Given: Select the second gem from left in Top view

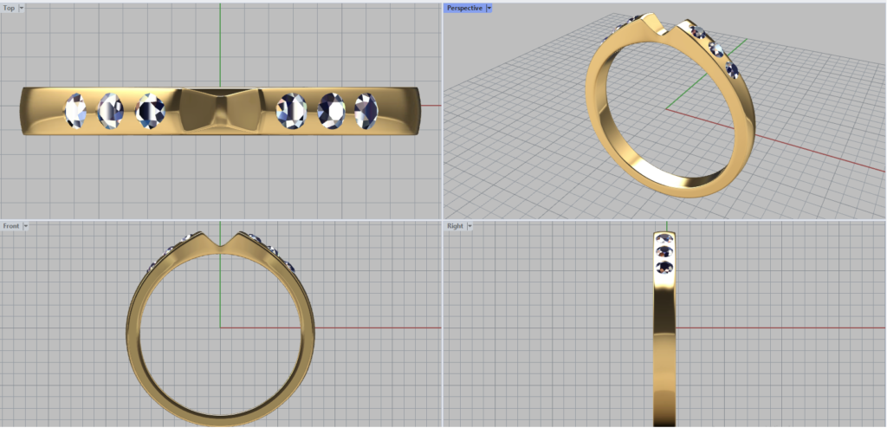Looking at the screenshot, I should [111, 109].
